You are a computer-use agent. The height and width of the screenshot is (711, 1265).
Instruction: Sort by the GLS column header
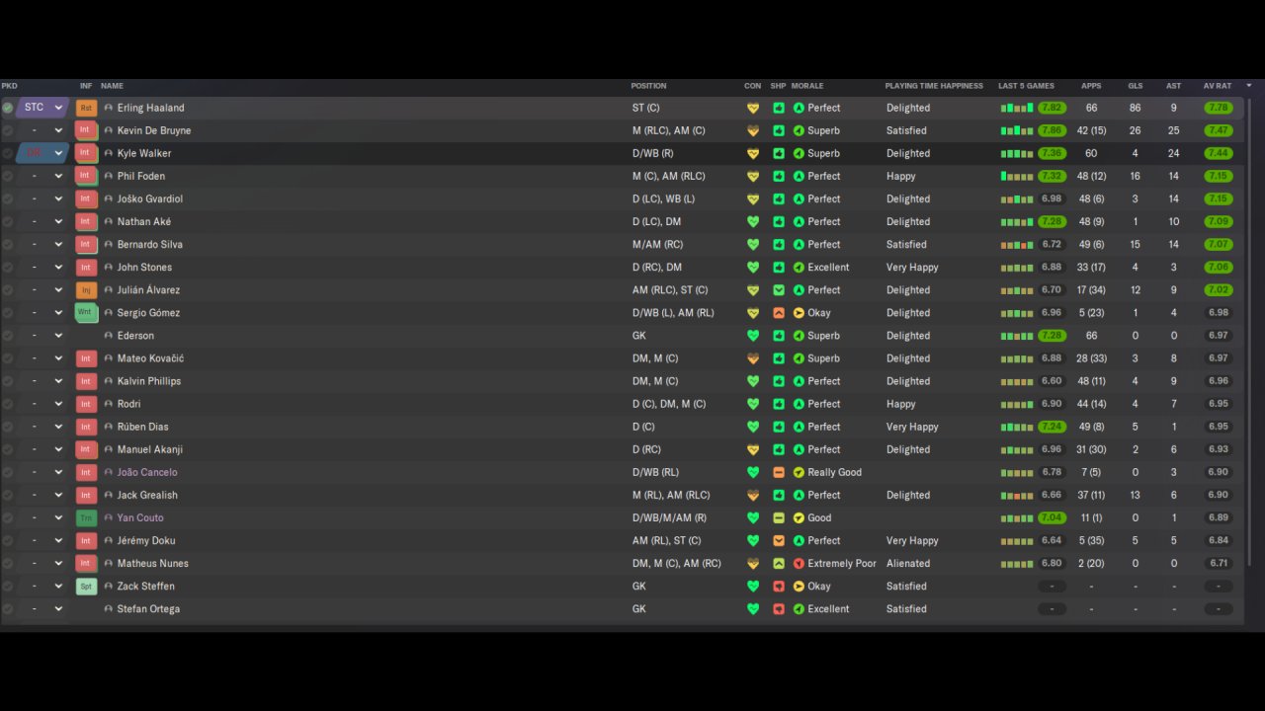[1136, 86]
